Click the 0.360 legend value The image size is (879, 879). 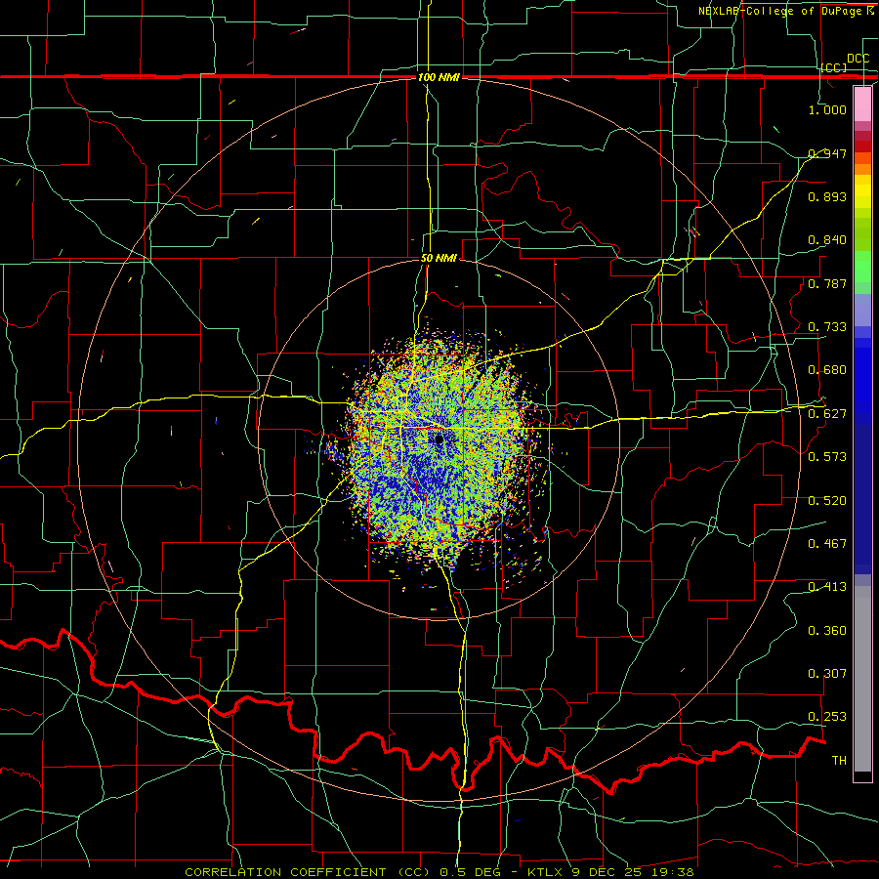(827, 631)
